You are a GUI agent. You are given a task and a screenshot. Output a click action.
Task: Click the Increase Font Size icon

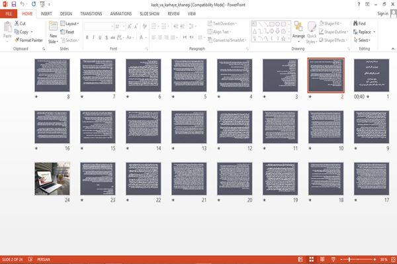[130, 26]
